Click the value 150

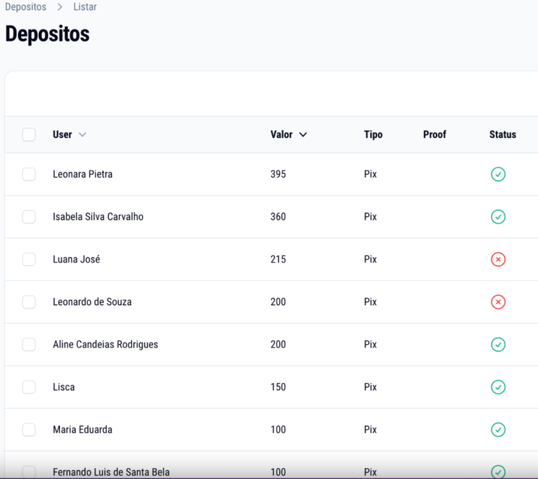(x=278, y=387)
